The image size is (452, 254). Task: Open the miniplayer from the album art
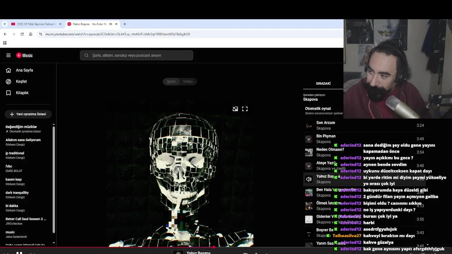235,109
